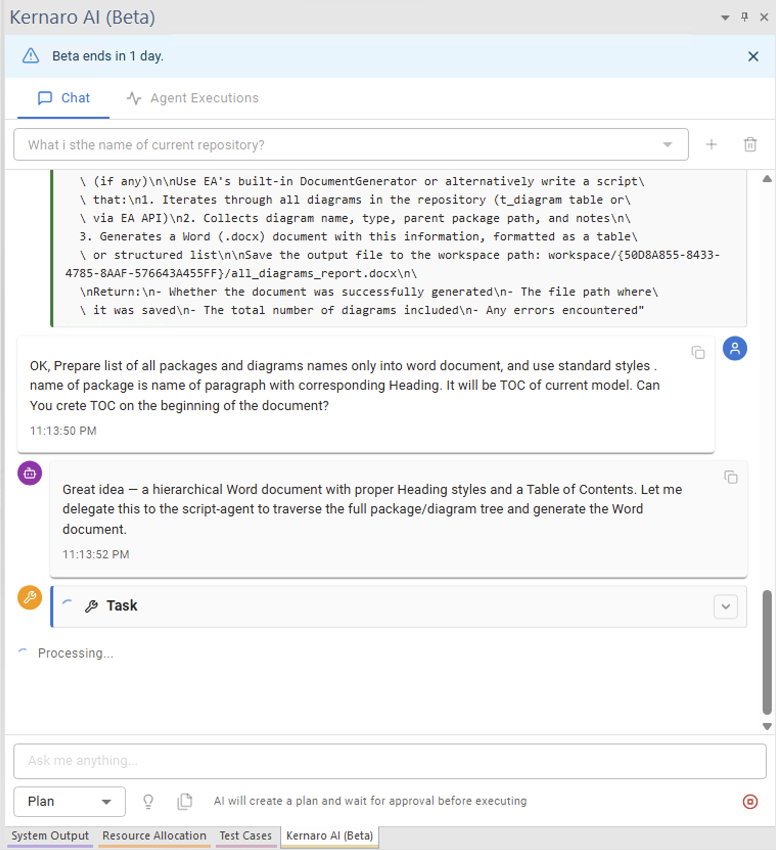Close the Kernaro AI panel
The width and height of the screenshot is (776, 850).
(x=764, y=17)
